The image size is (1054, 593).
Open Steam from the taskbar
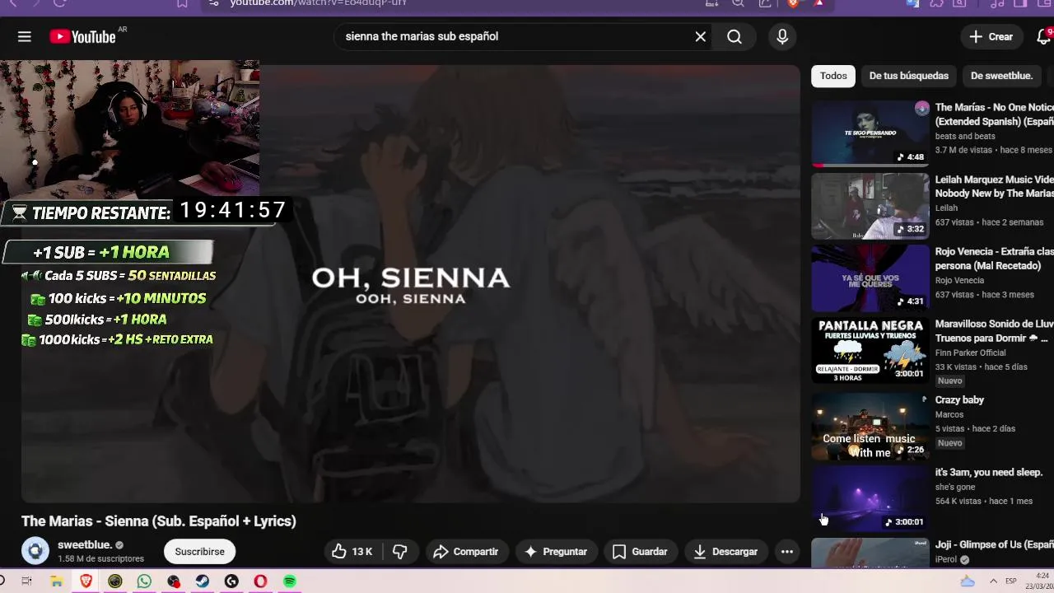pos(202,581)
